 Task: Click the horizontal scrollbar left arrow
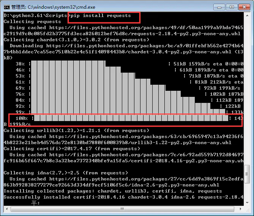(x=7, y=209)
